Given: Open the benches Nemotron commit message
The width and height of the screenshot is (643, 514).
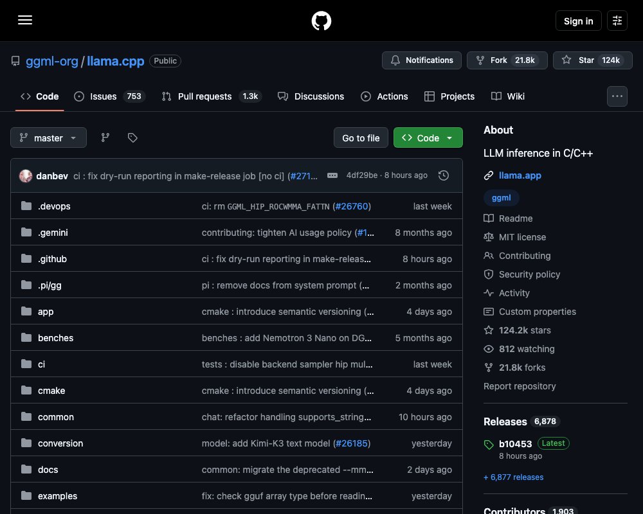Looking at the screenshot, I should coord(287,338).
